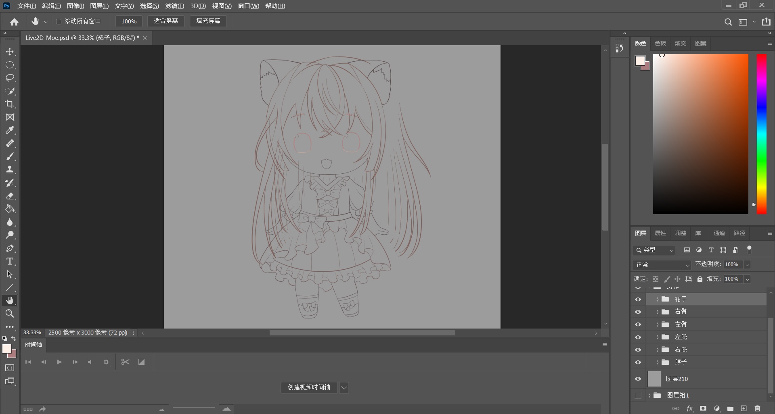Select the Pen tool
This screenshot has height=414, width=775.
pos(10,248)
